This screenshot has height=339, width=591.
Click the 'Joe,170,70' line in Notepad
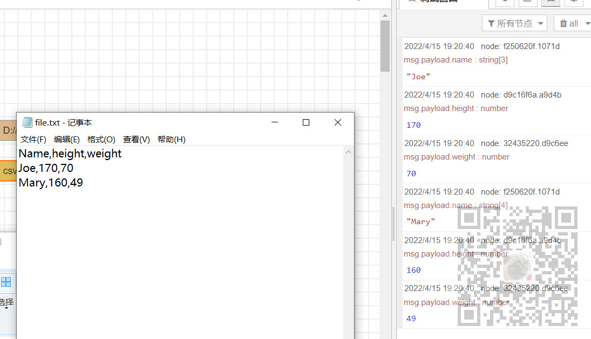tap(46, 168)
